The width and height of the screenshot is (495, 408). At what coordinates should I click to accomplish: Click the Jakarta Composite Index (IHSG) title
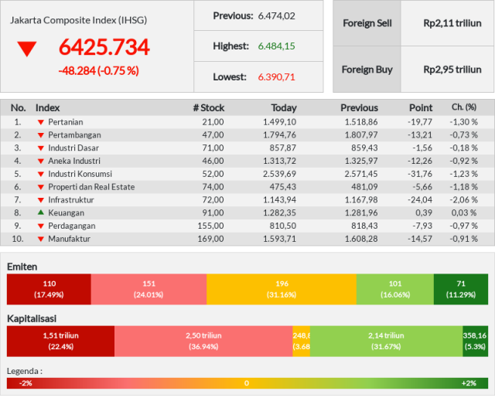coord(78,20)
